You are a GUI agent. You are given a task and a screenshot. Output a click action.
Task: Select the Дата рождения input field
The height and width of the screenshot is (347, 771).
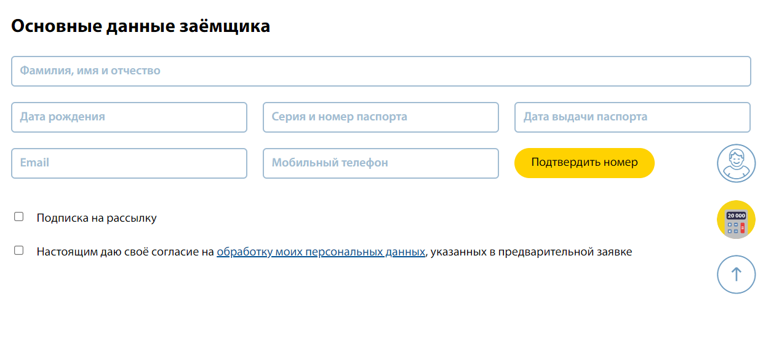click(x=129, y=117)
